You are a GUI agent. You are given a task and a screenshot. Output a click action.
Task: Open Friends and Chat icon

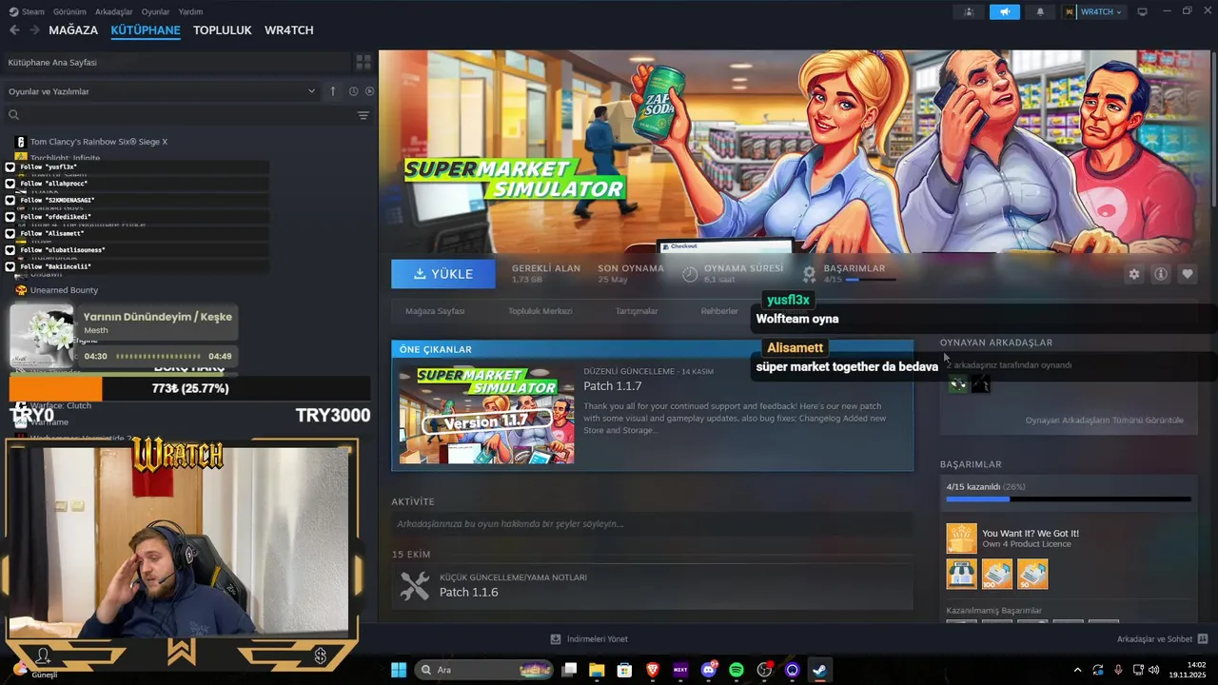coord(1203,639)
